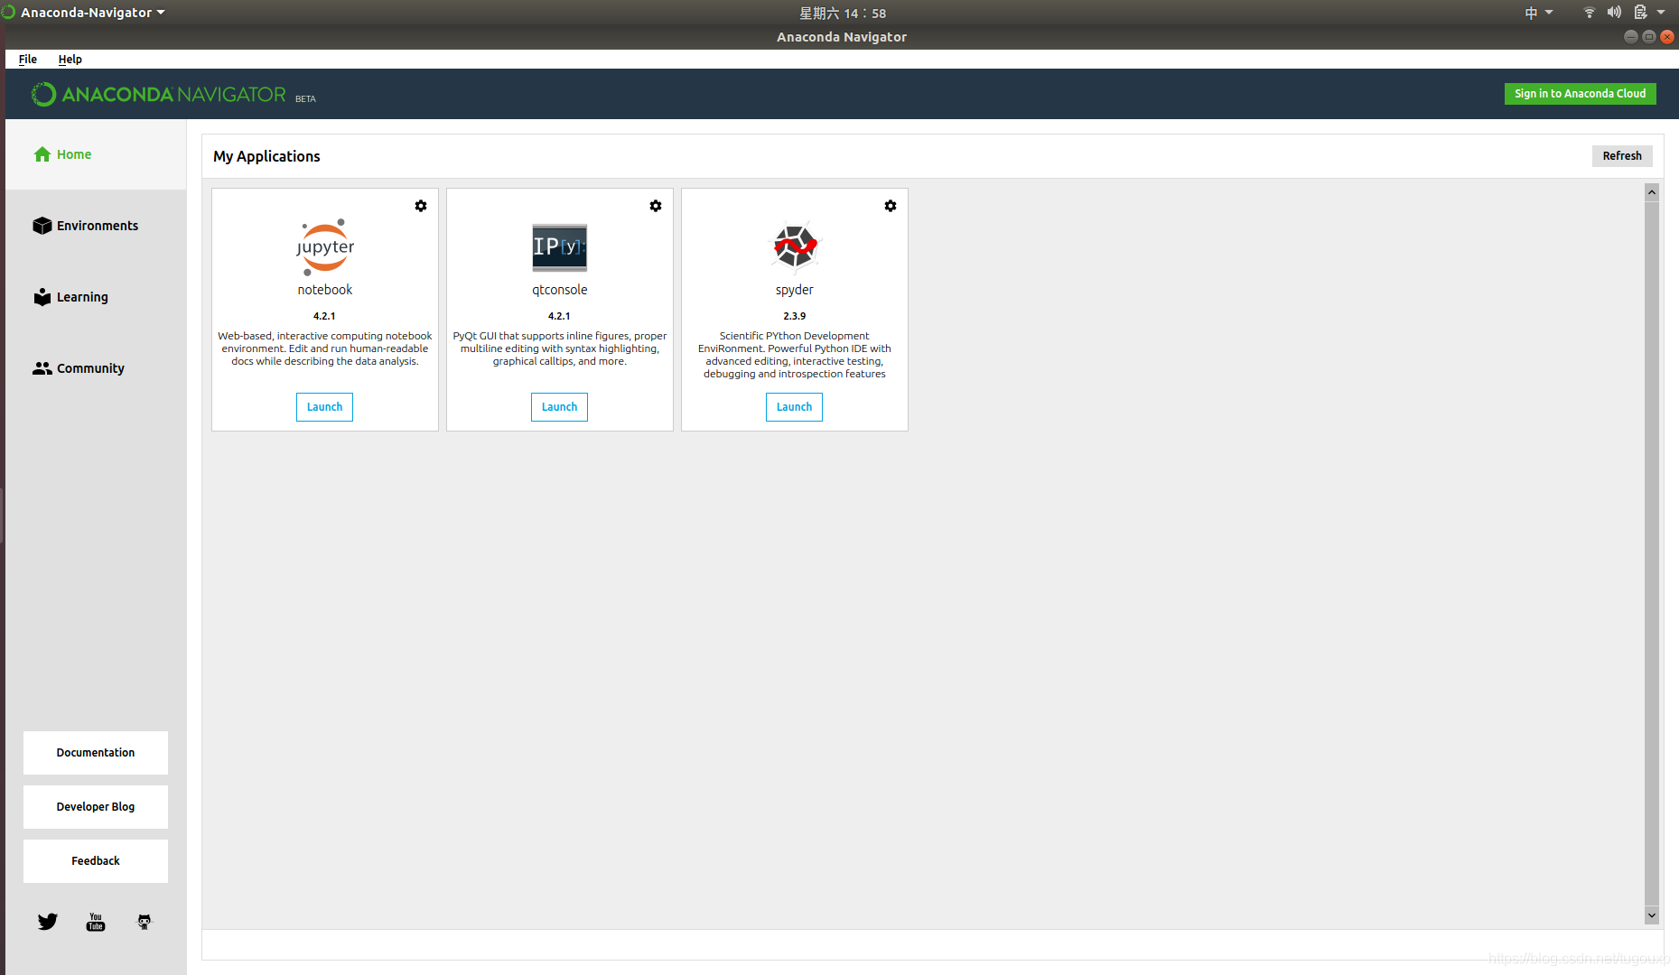The image size is (1679, 975).
Task: Go to the Environments tab
Action: coord(96,226)
